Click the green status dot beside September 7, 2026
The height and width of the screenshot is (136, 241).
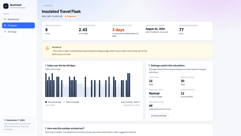5,120
